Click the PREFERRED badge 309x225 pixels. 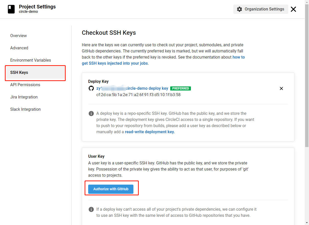click(x=180, y=88)
